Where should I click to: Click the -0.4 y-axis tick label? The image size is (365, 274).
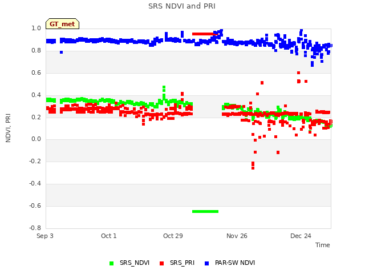click(35, 184)
